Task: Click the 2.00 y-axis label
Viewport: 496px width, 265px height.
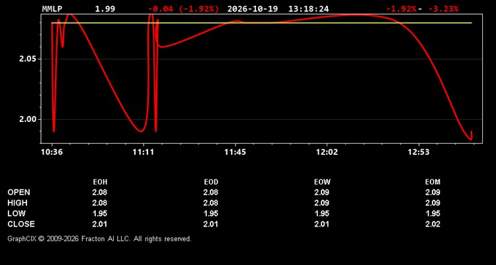Action: click(x=28, y=119)
